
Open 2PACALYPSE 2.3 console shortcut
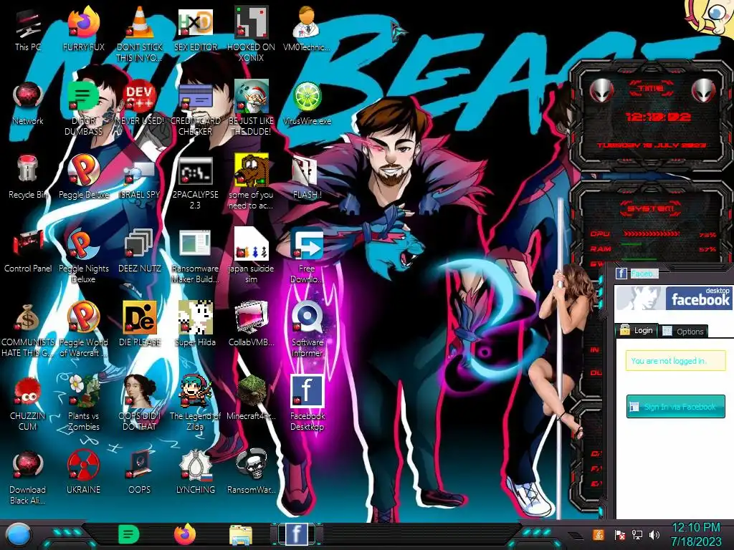[x=195, y=183]
